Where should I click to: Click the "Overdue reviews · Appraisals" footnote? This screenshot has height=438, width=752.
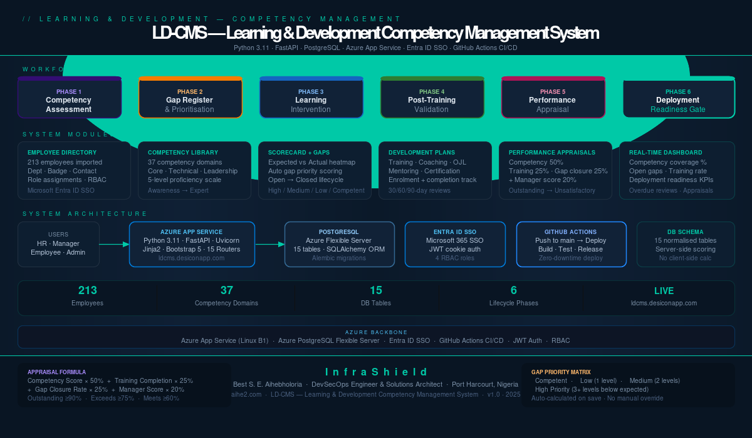[x=671, y=190]
